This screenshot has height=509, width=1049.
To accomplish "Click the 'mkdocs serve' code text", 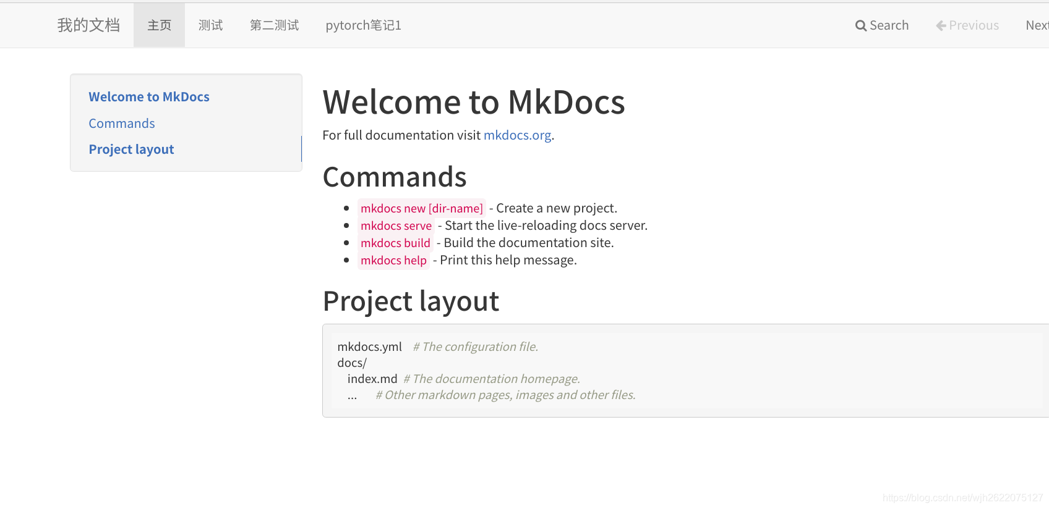I will point(396,226).
